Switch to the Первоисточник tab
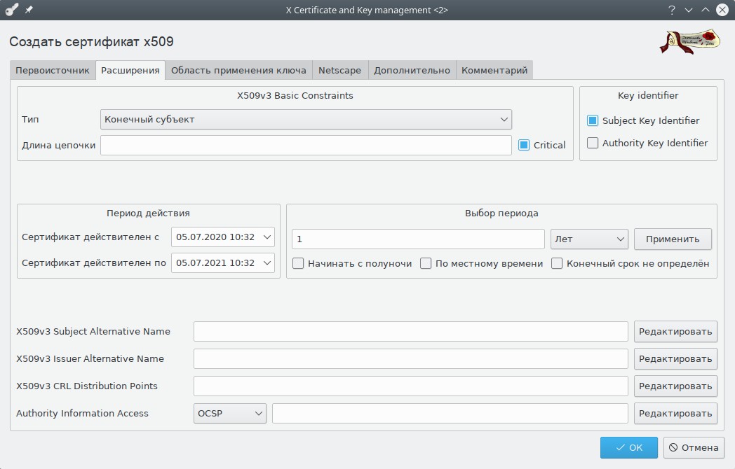 [x=53, y=70]
